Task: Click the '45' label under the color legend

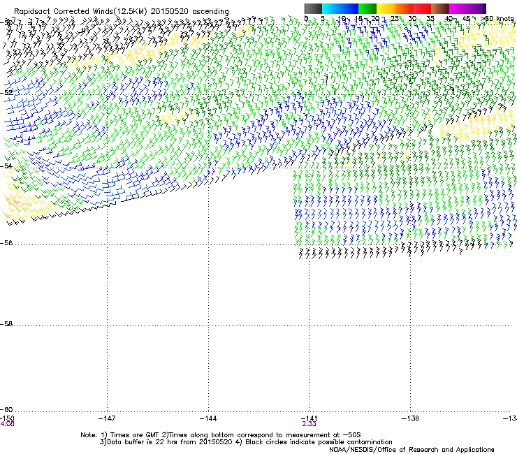Action: tap(466, 19)
